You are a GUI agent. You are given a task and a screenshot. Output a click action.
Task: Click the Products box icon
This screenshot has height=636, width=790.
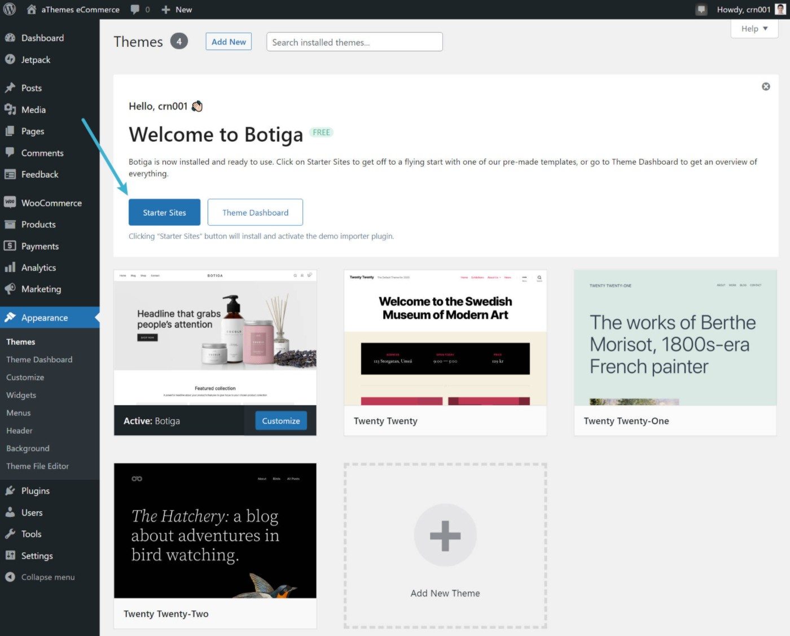point(10,224)
